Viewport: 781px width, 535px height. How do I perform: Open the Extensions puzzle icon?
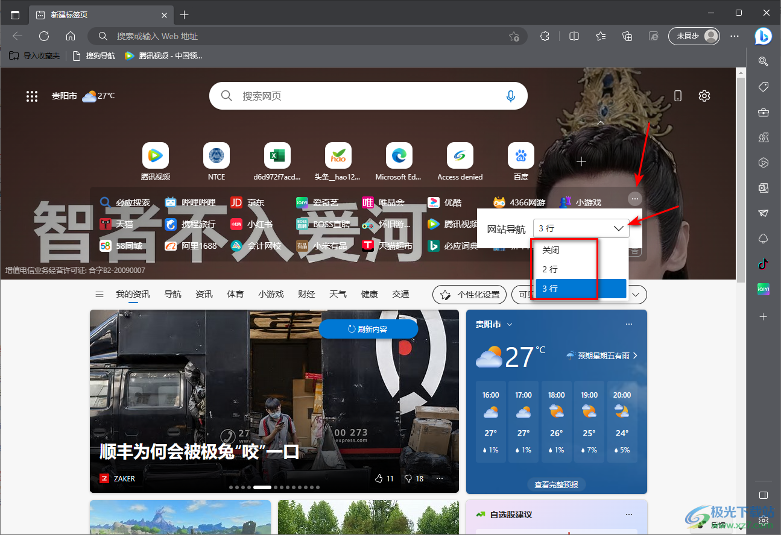[x=545, y=36]
